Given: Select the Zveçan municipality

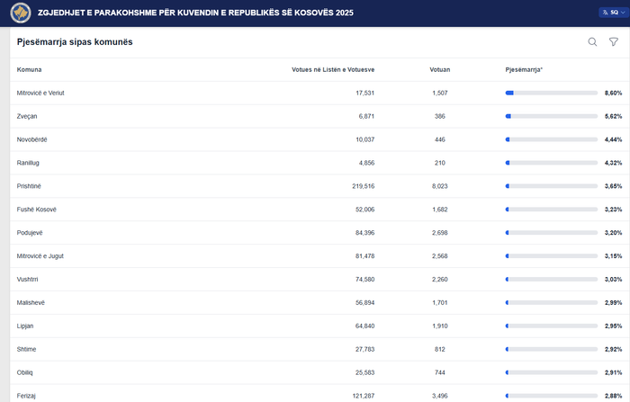Looking at the screenshot, I should coord(27,116).
